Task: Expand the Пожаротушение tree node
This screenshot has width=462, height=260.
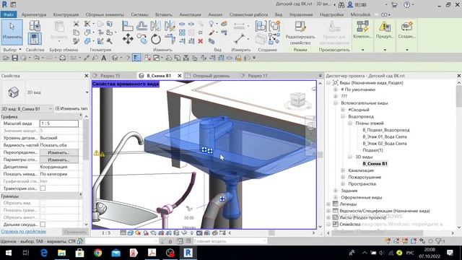Action: (x=343, y=177)
